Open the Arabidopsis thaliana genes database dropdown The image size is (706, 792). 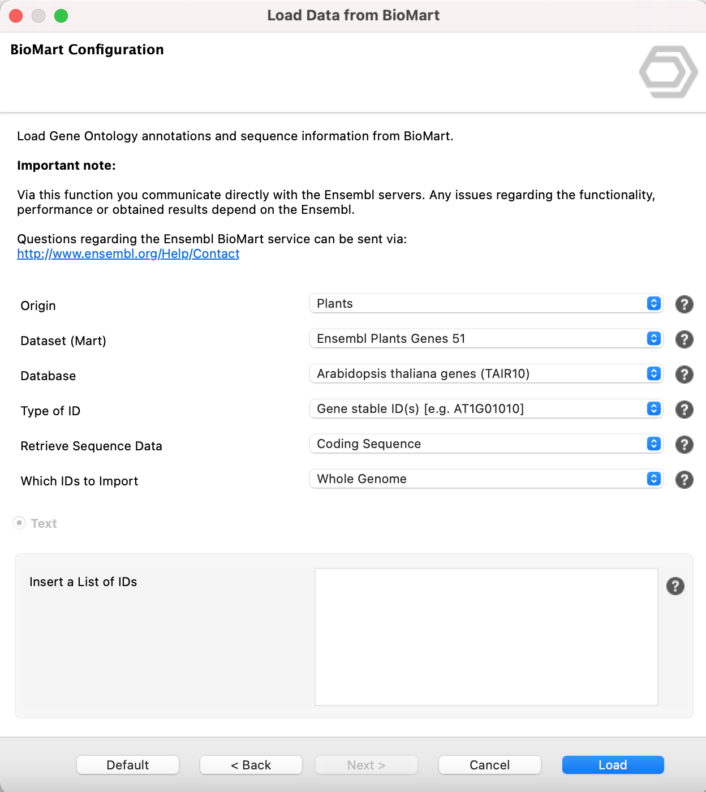tap(485, 374)
